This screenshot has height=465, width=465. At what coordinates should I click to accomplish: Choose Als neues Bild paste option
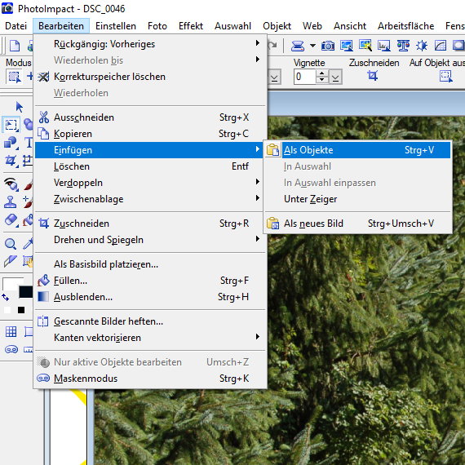tap(357, 224)
